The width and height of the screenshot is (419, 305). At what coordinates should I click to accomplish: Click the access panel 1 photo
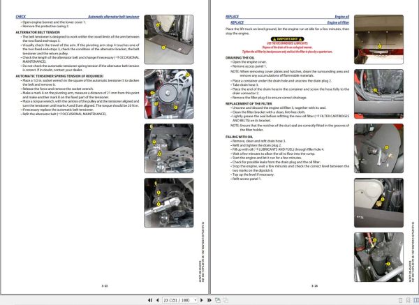tap(378, 40)
